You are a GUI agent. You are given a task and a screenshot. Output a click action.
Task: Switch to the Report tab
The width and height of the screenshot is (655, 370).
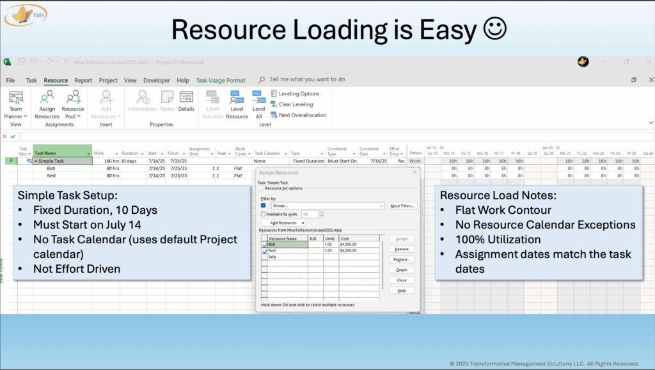(x=83, y=80)
